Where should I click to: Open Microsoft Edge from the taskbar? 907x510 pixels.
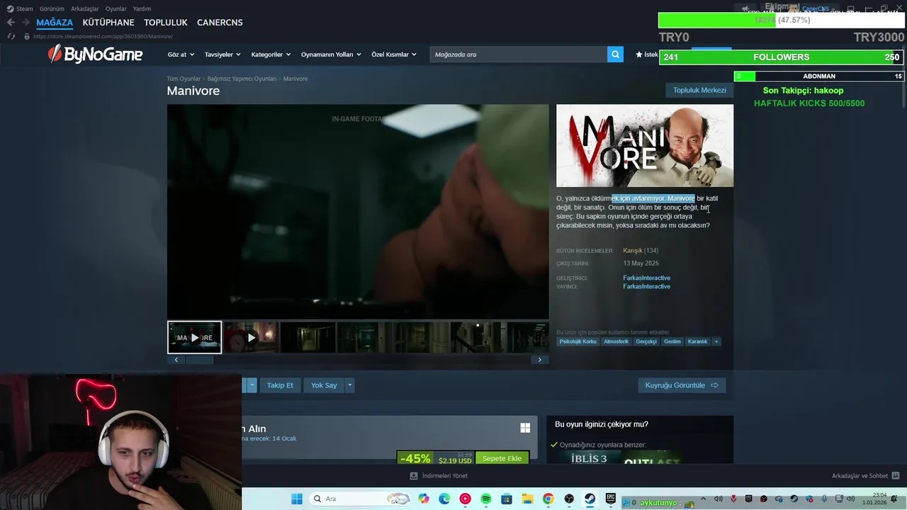pos(444,499)
